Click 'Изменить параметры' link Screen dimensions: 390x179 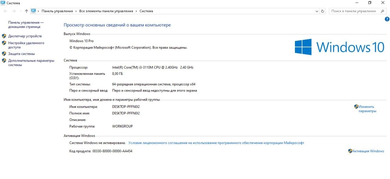[x=367, y=109]
